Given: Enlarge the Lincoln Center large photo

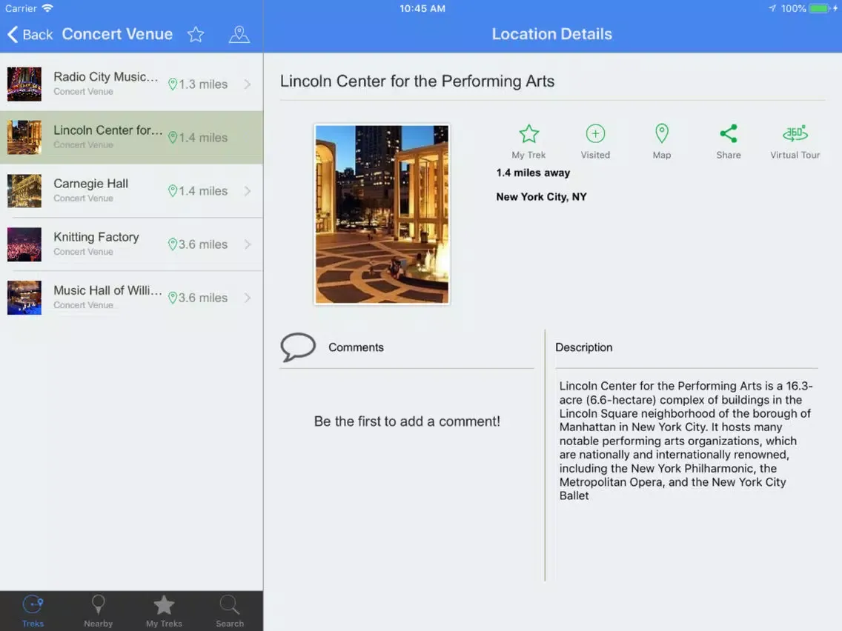Looking at the screenshot, I should (382, 215).
